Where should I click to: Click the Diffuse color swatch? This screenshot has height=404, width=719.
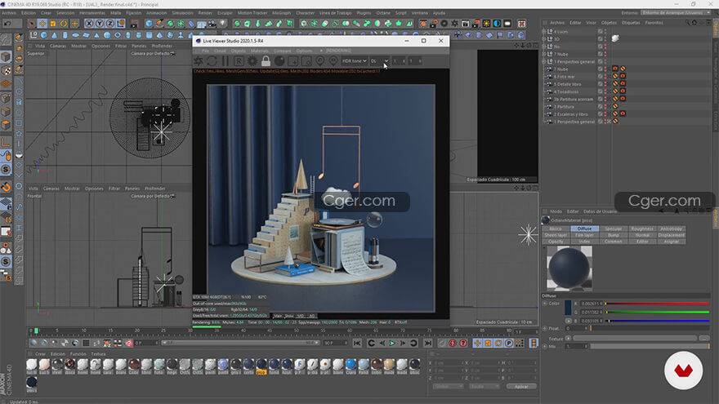[568, 308]
